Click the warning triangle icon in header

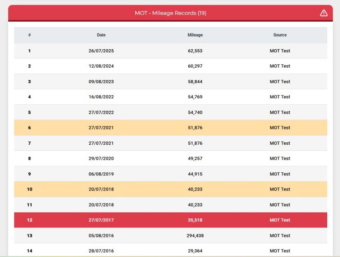324,13
